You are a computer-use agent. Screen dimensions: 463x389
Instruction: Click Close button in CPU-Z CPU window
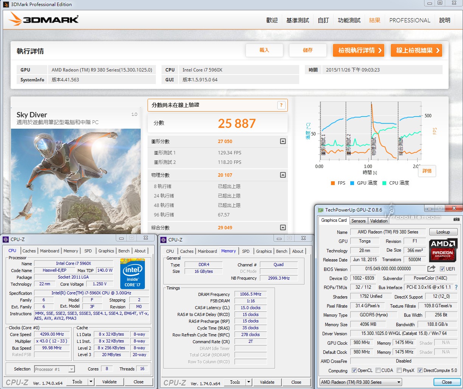pos(139,382)
